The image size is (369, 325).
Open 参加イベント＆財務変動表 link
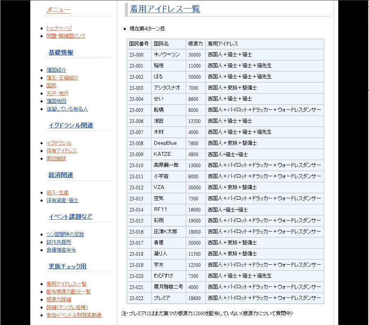point(74,315)
